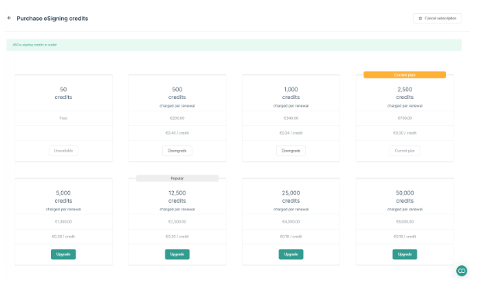
Task: Upgrade to the 5,000 credits plan
Action: click(63, 254)
